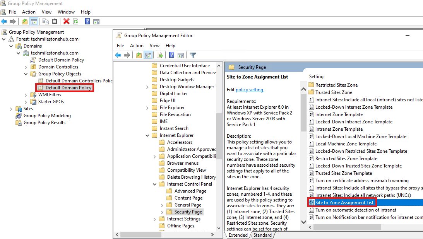Expand the Domain Controllers node
Image resolution: width=423 pixels, height=239 pixels.
click(x=26, y=67)
